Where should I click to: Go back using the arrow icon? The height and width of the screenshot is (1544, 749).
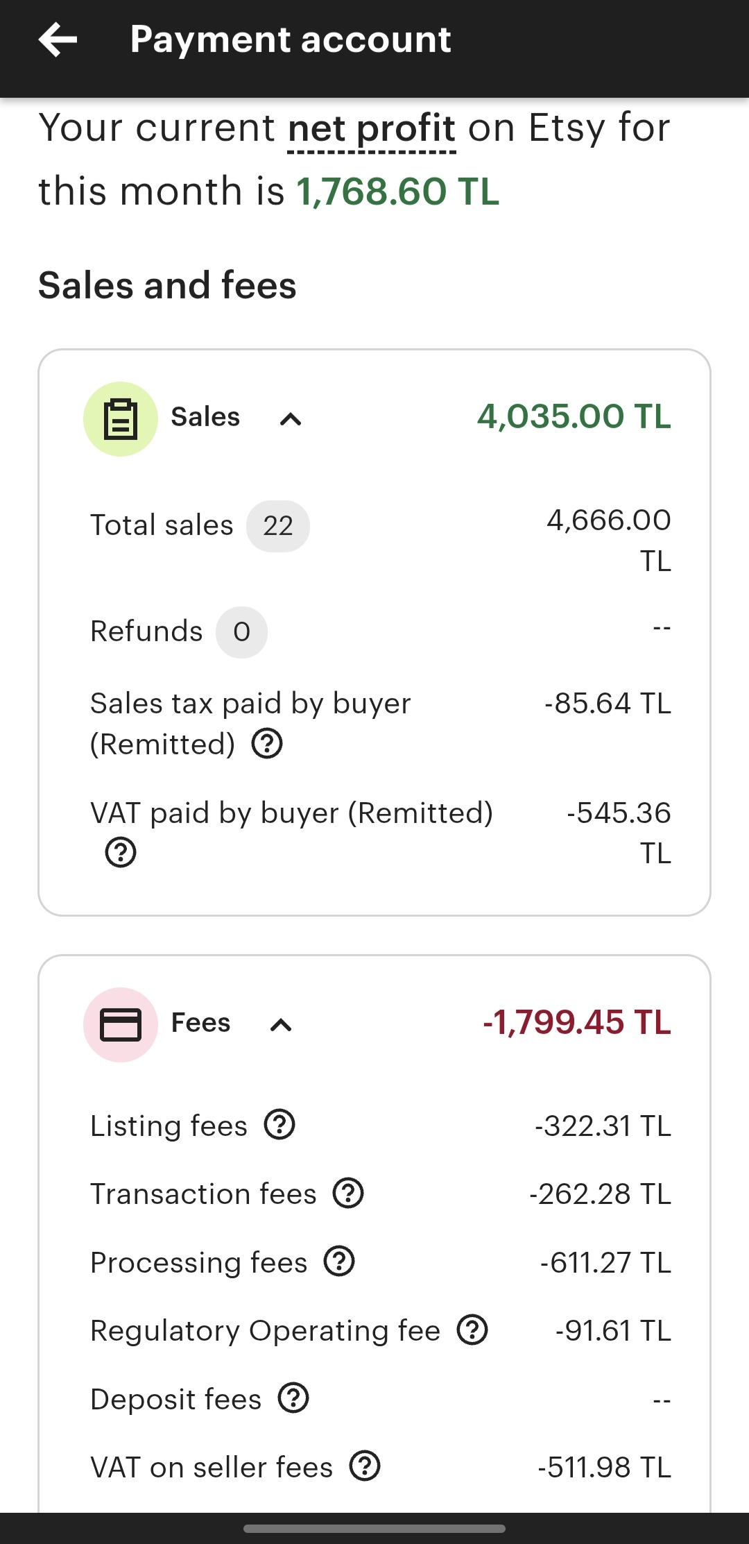point(58,40)
